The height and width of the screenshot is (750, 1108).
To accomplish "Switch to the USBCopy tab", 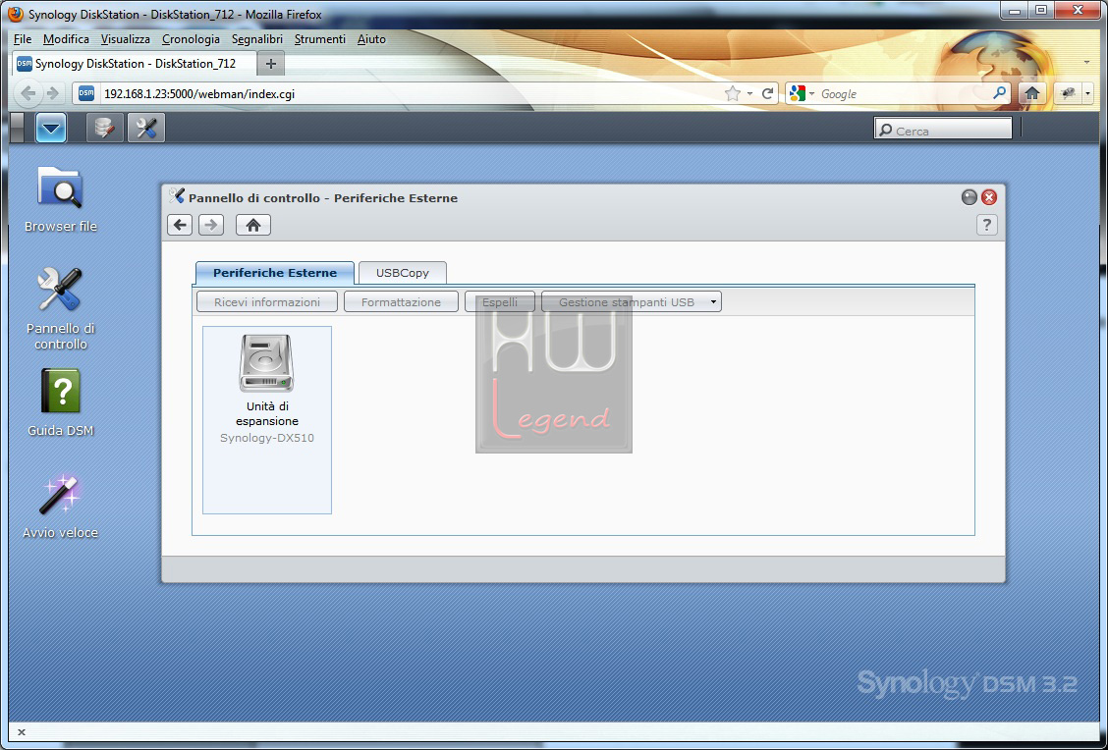I will (x=402, y=273).
